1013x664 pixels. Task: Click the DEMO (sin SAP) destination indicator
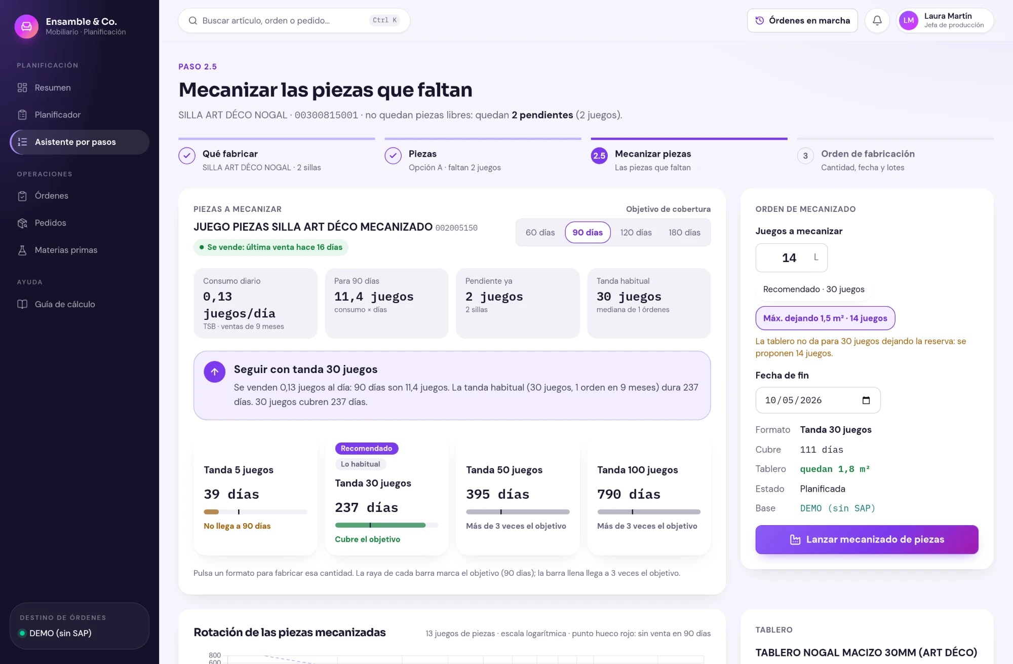[x=79, y=626]
